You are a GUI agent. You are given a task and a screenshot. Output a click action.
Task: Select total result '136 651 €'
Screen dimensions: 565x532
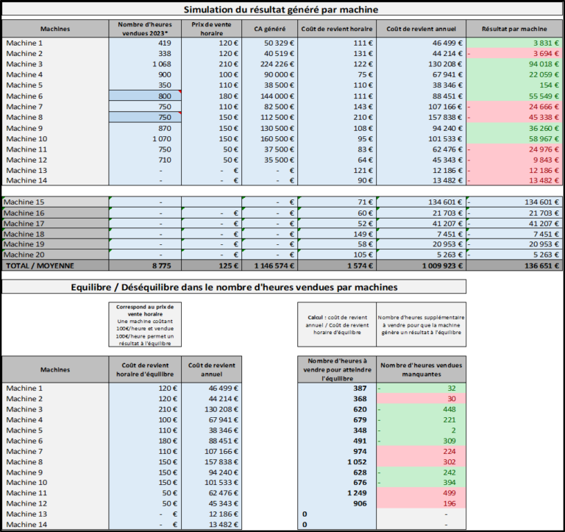click(x=514, y=266)
